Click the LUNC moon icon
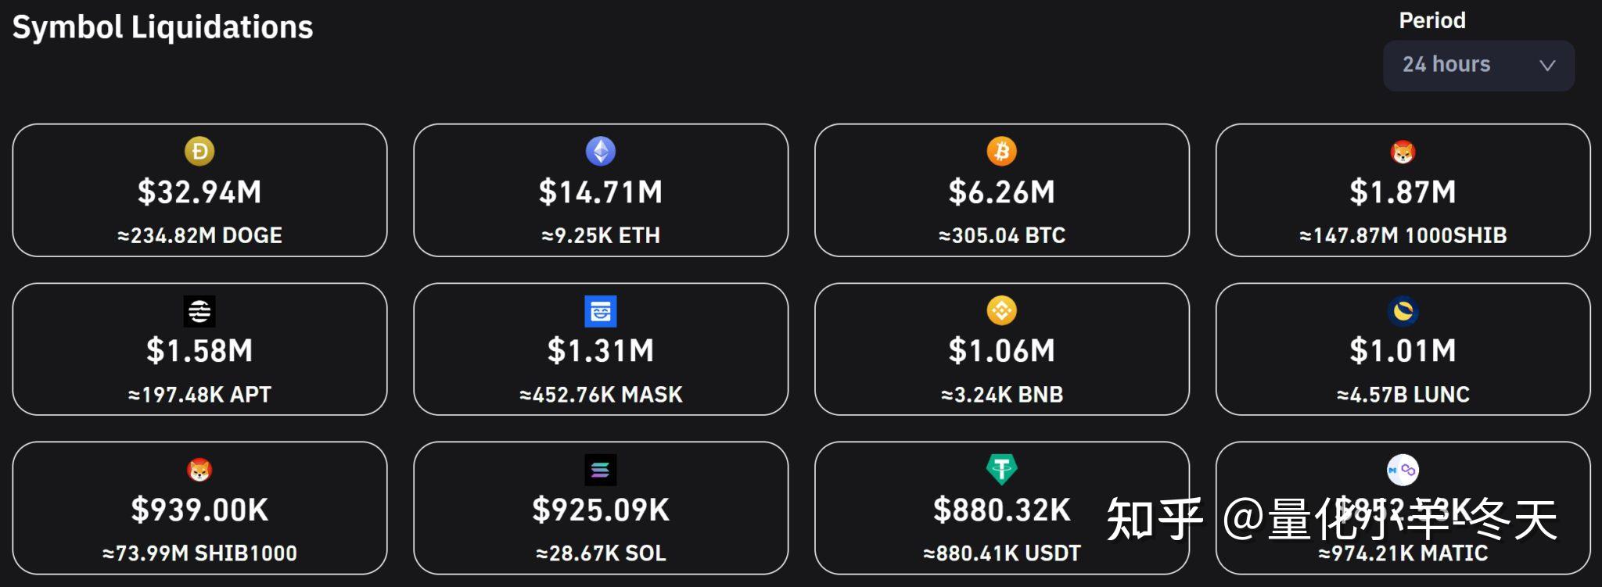The width and height of the screenshot is (1602, 587). [x=1403, y=311]
